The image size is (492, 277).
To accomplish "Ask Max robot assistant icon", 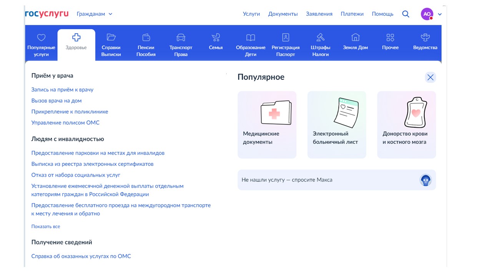I will 426,180.
